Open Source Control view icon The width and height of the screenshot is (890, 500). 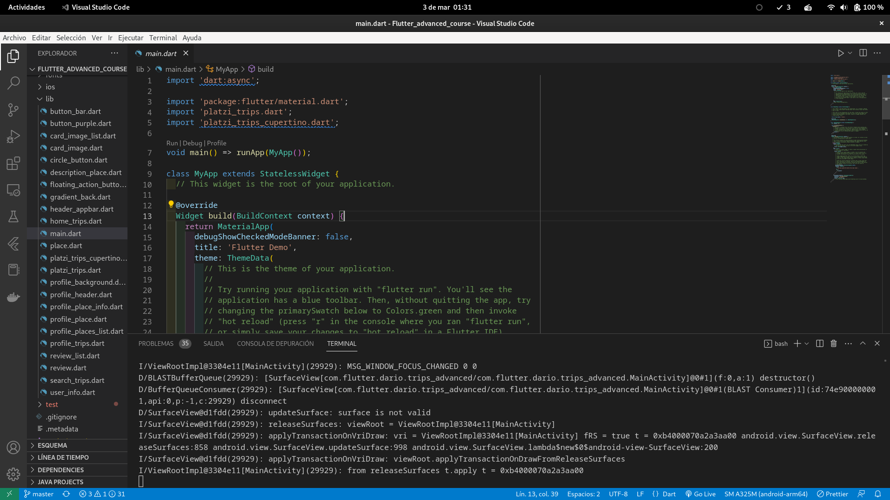click(13, 110)
